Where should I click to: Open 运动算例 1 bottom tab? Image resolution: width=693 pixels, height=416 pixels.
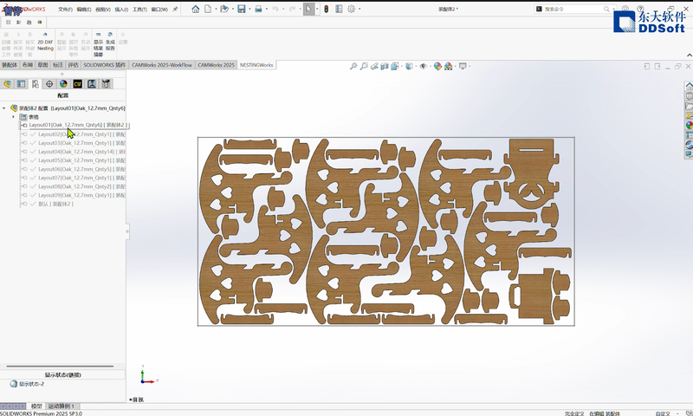pos(62,406)
